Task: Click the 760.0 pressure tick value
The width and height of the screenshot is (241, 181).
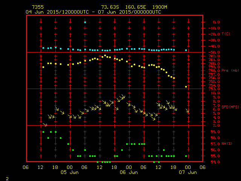Action: (x=214, y=63)
